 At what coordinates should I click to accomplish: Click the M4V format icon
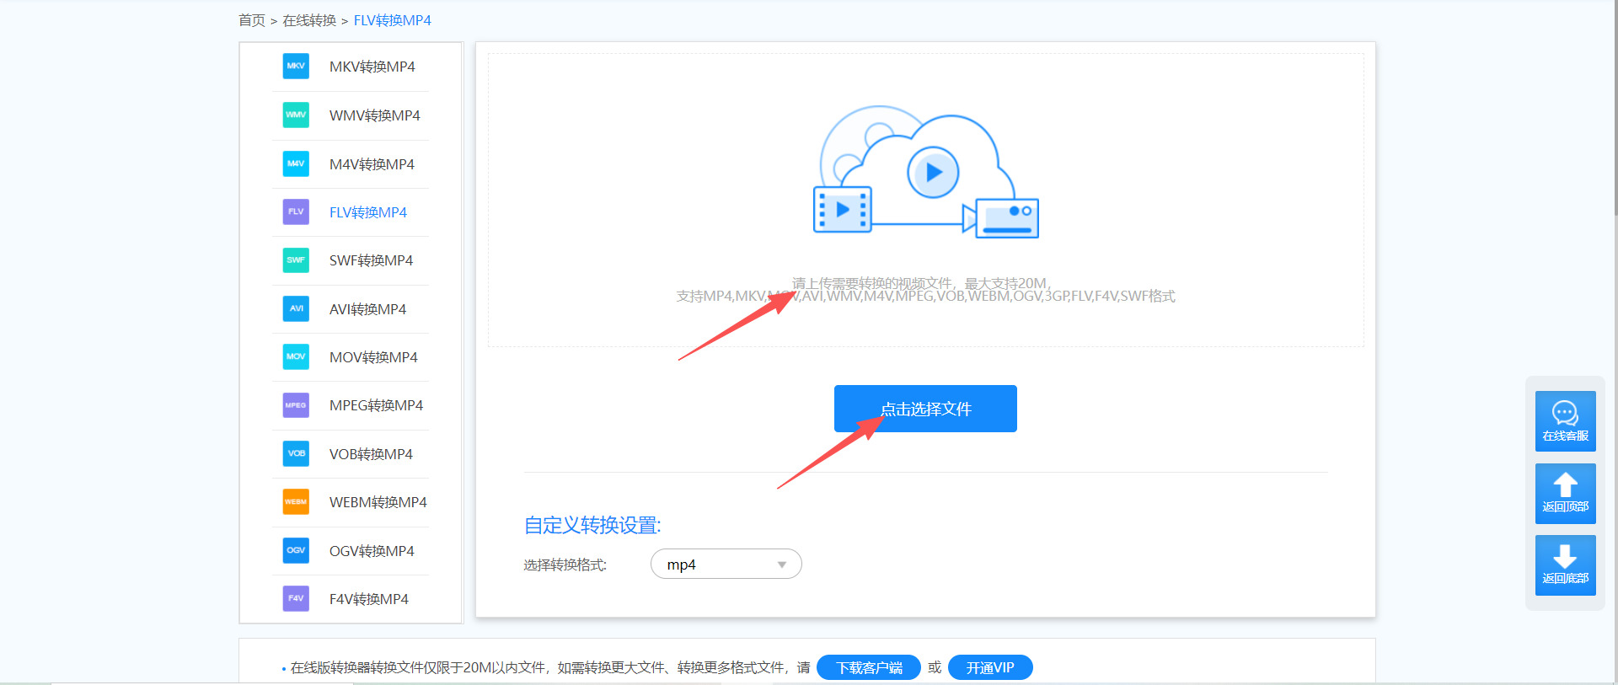[x=296, y=163]
